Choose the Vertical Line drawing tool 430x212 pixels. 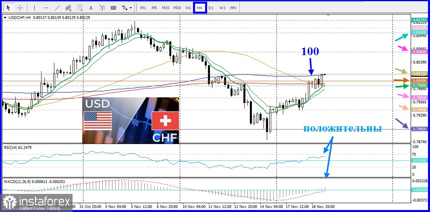coord(34,8)
